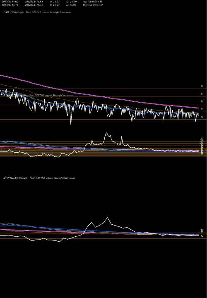Click the 15 price label on daily chart
207x298 pixels.
click(202, 109)
